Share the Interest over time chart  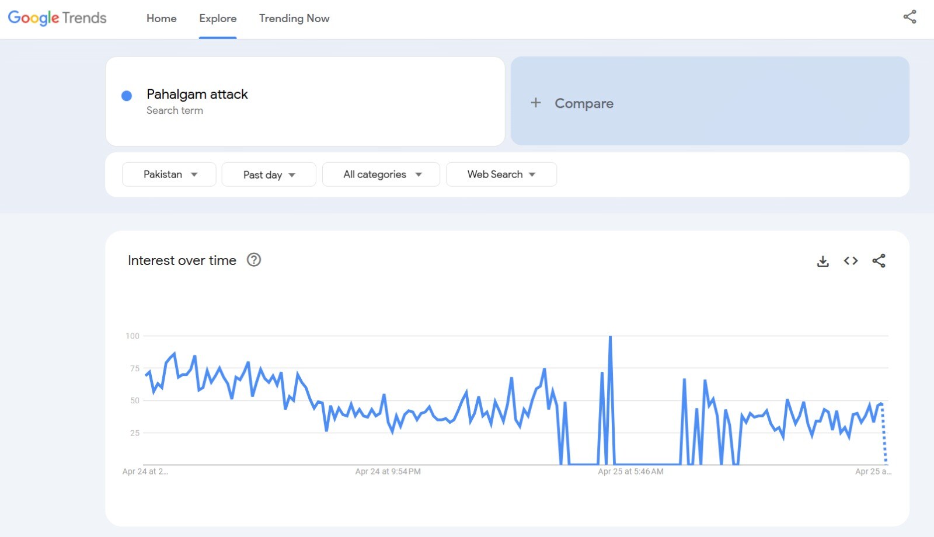tap(879, 261)
